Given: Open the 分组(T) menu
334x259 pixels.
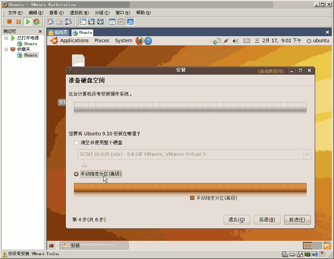Looking at the screenshot, I should tap(102, 13).
